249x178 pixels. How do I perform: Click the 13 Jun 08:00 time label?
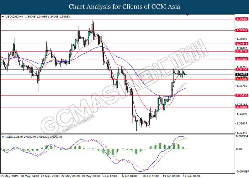pos(171,176)
